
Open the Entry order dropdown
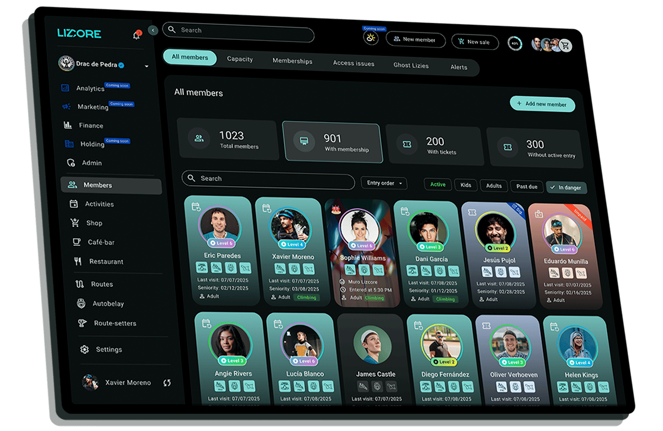point(384,183)
